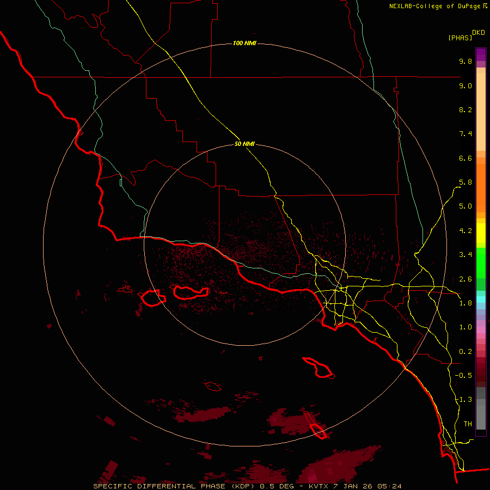Pick the large peach segment of color bar

pos(481,112)
